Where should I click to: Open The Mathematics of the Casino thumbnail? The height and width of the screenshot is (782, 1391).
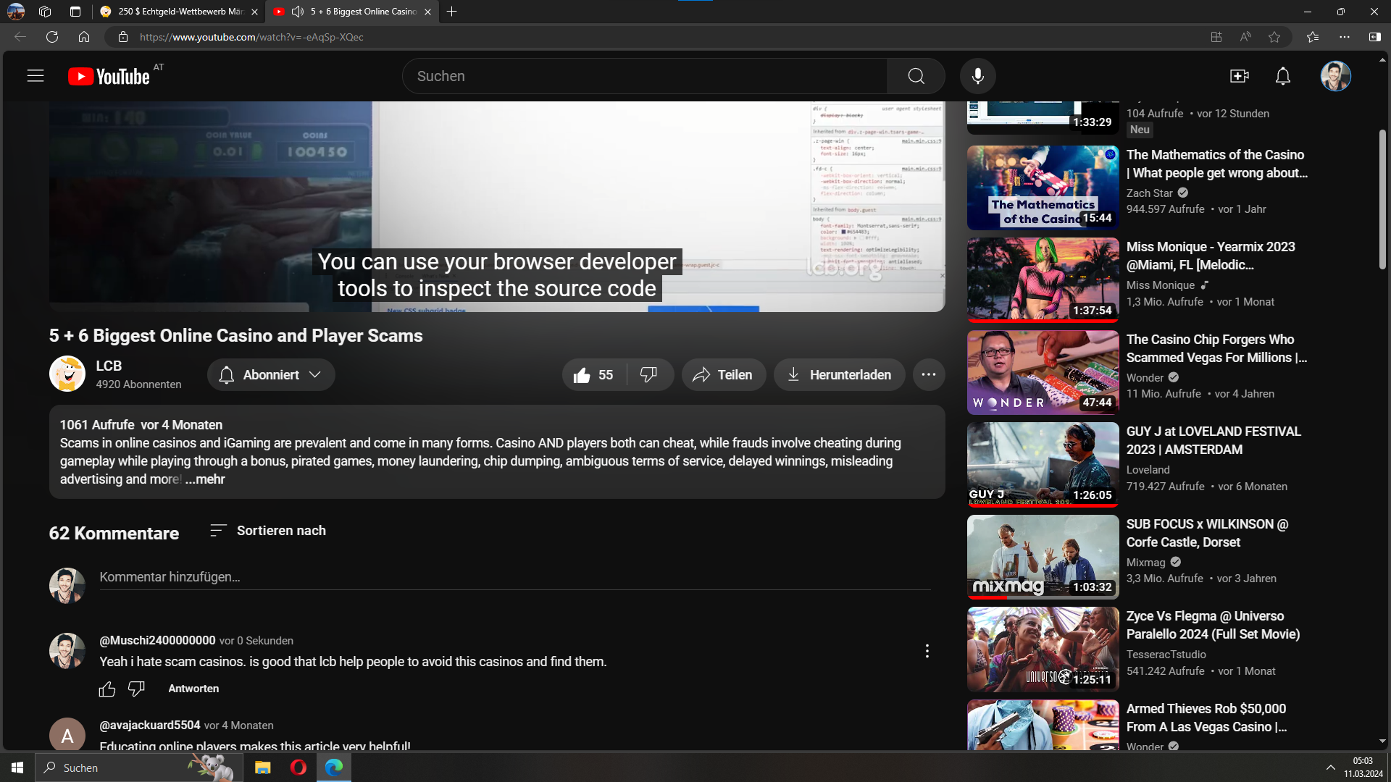pos(1043,188)
